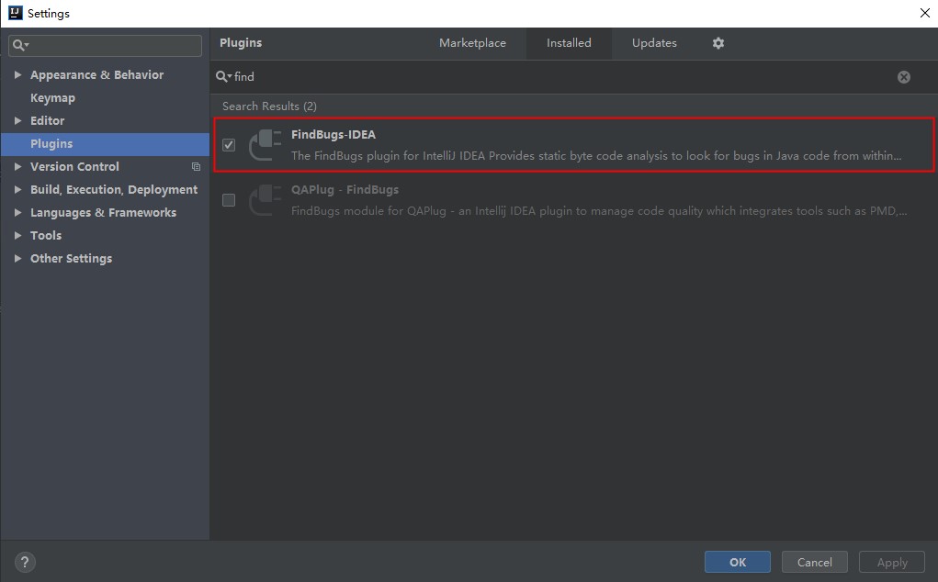Viewport: 938px width, 582px height.
Task: Click the Version Control project-level icon
Action: tap(196, 167)
